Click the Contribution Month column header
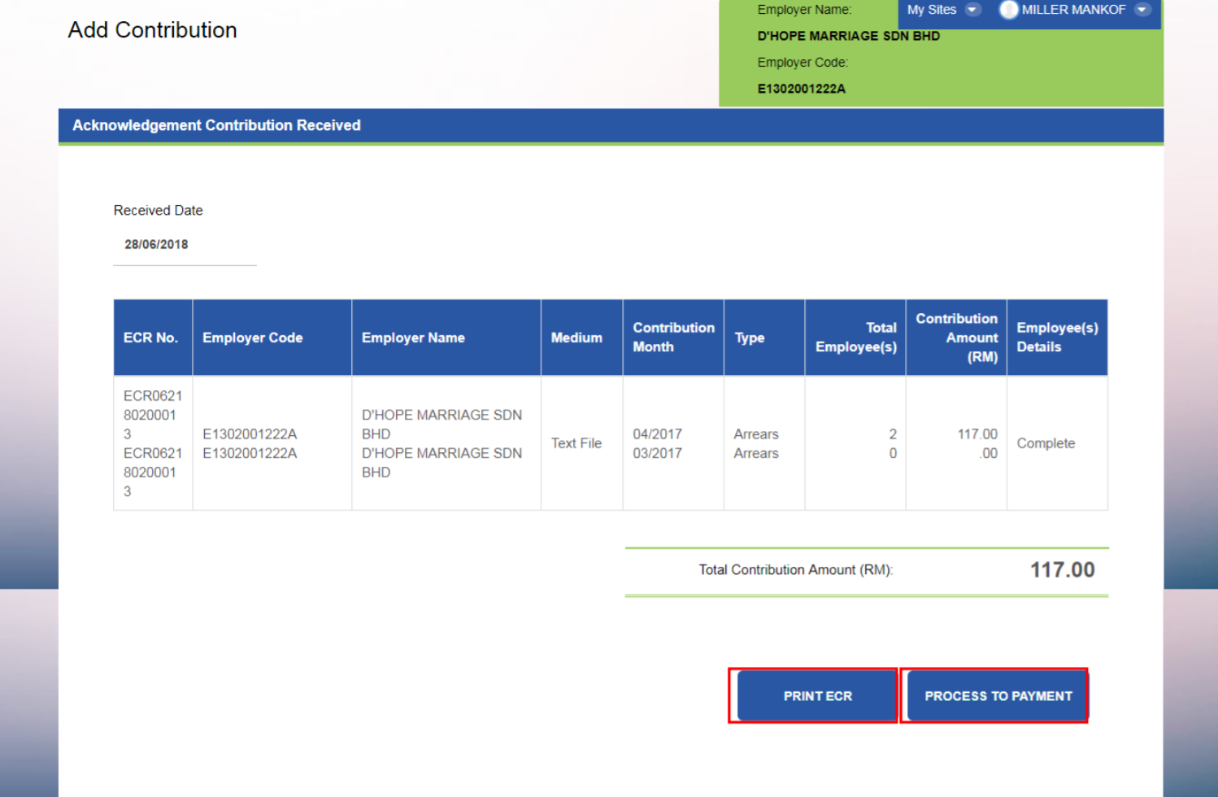The height and width of the screenshot is (797, 1218). tap(673, 338)
